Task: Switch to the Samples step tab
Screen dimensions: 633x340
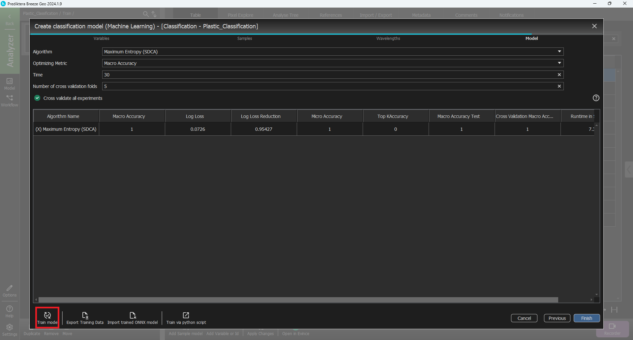Action: tap(245, 39)
